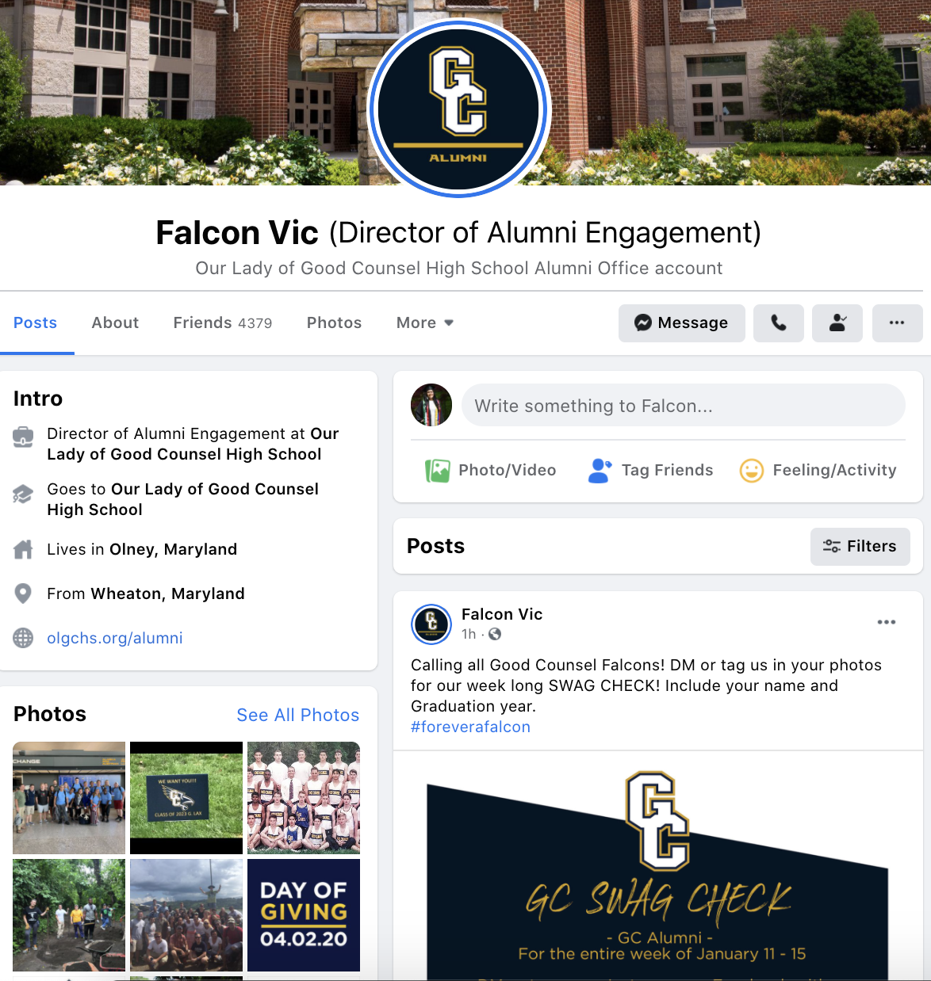Image resolution: width=931 pixels, height=981 pixels.
Task: Click the globe public audience icon on post
Action: click(495, 634)
